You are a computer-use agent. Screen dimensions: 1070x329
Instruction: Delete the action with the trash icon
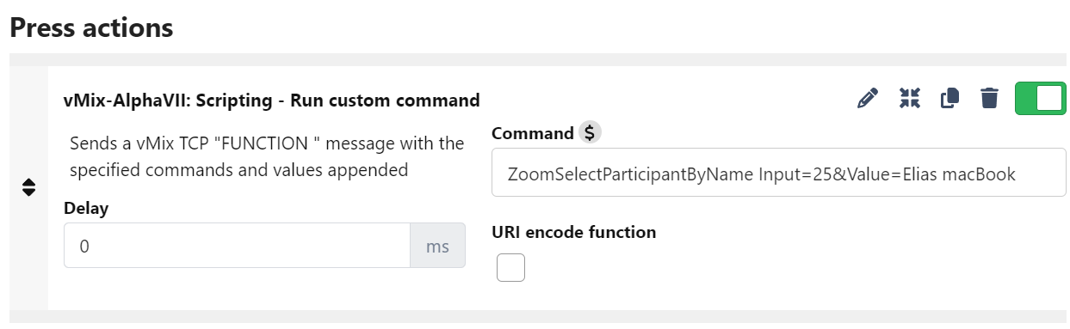[x=990, y=99]
